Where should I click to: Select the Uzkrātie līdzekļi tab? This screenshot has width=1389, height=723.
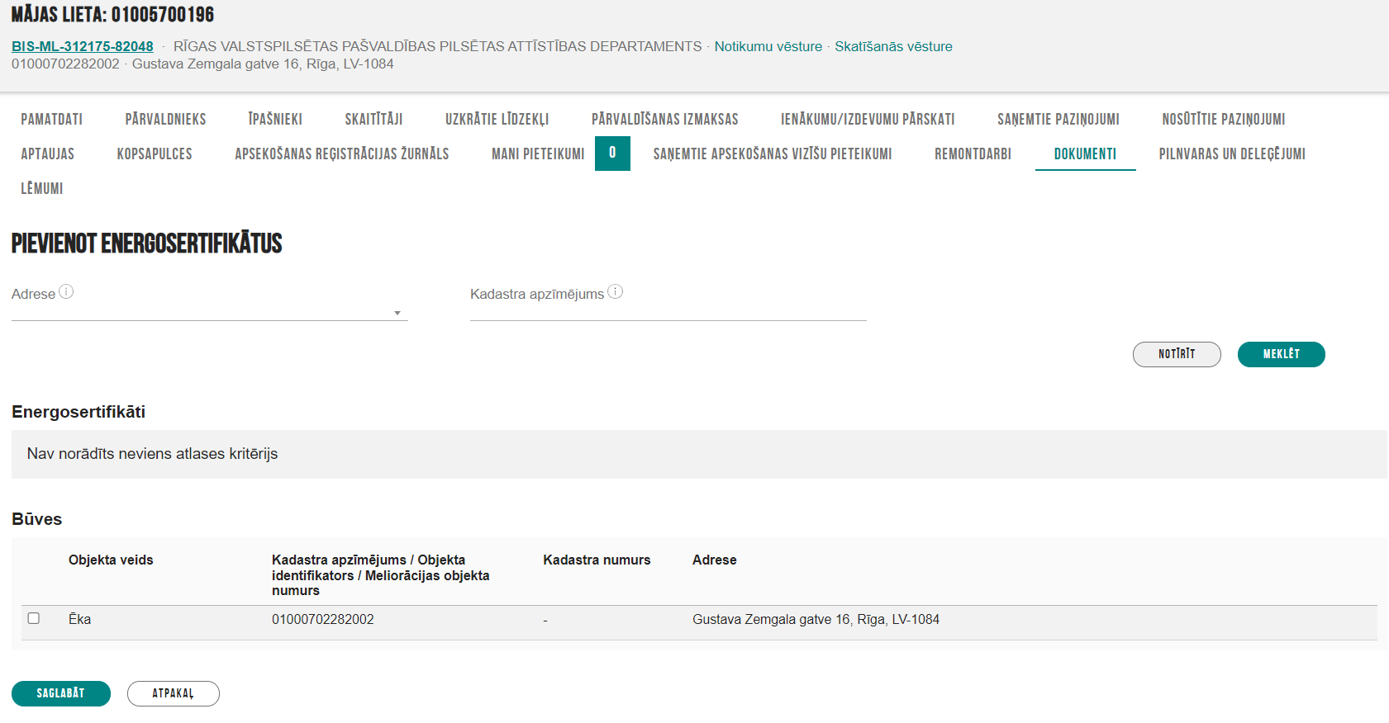click(x=497, y=119)
